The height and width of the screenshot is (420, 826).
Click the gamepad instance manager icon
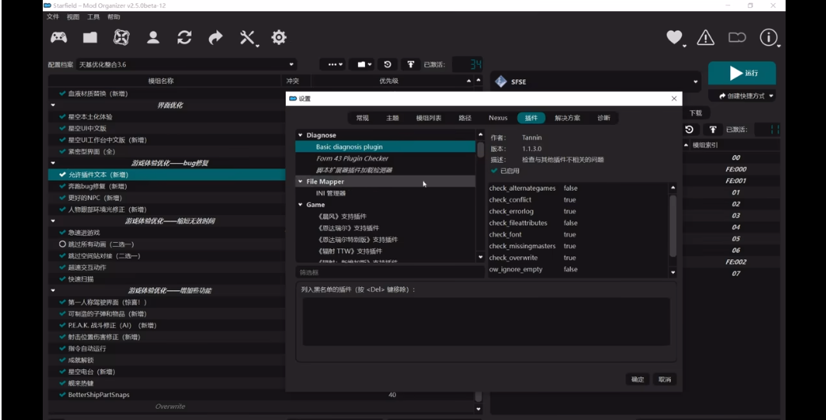point(59,37)
